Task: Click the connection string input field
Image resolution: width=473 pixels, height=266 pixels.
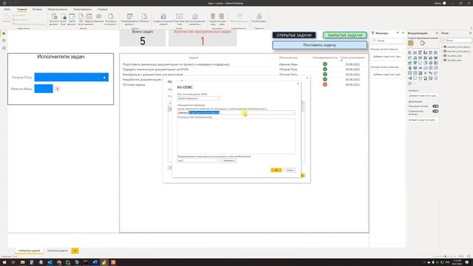Action: click(x=236, y=112)
